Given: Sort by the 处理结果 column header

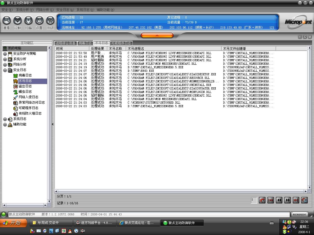Looking at the screenshot, I should [98, 49].
